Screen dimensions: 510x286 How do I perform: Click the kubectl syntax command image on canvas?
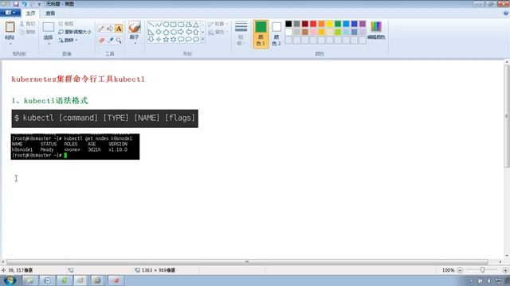pos(104,118)
